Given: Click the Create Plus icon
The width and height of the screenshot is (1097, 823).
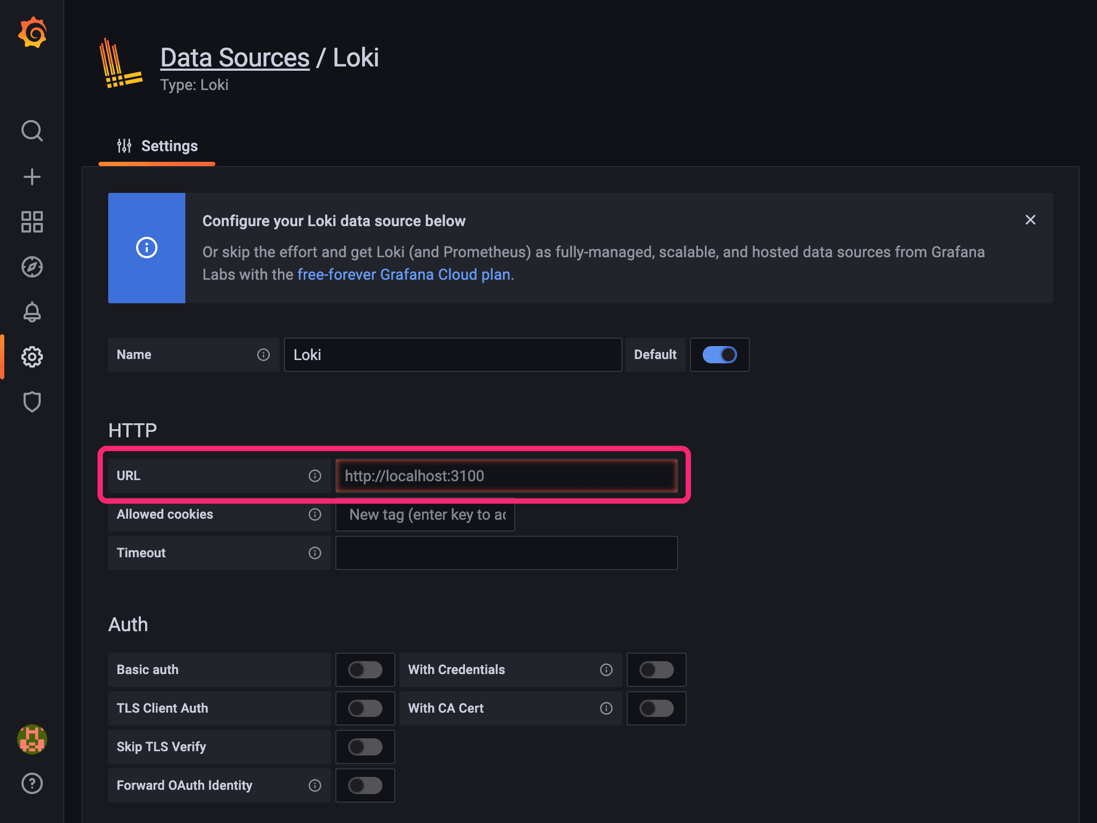Looking at the screenshot, I should coord(33,176).
